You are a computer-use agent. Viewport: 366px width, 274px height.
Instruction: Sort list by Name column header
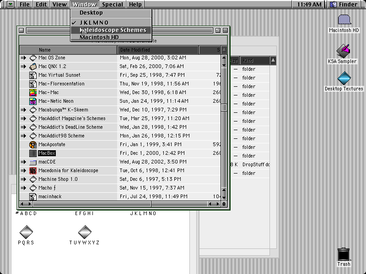68,50
